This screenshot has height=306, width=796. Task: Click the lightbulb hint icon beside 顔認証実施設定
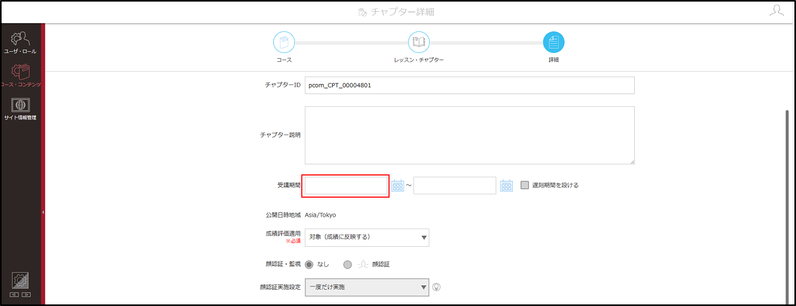pos(437,287)
